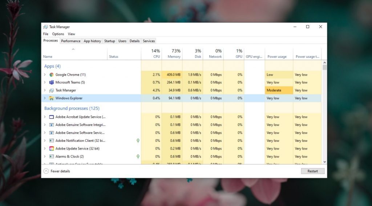Click the suspended leaf icon for Alarms & Clock
The height and width of the screenshot is (206, 372).
click(x=138, y=156)
